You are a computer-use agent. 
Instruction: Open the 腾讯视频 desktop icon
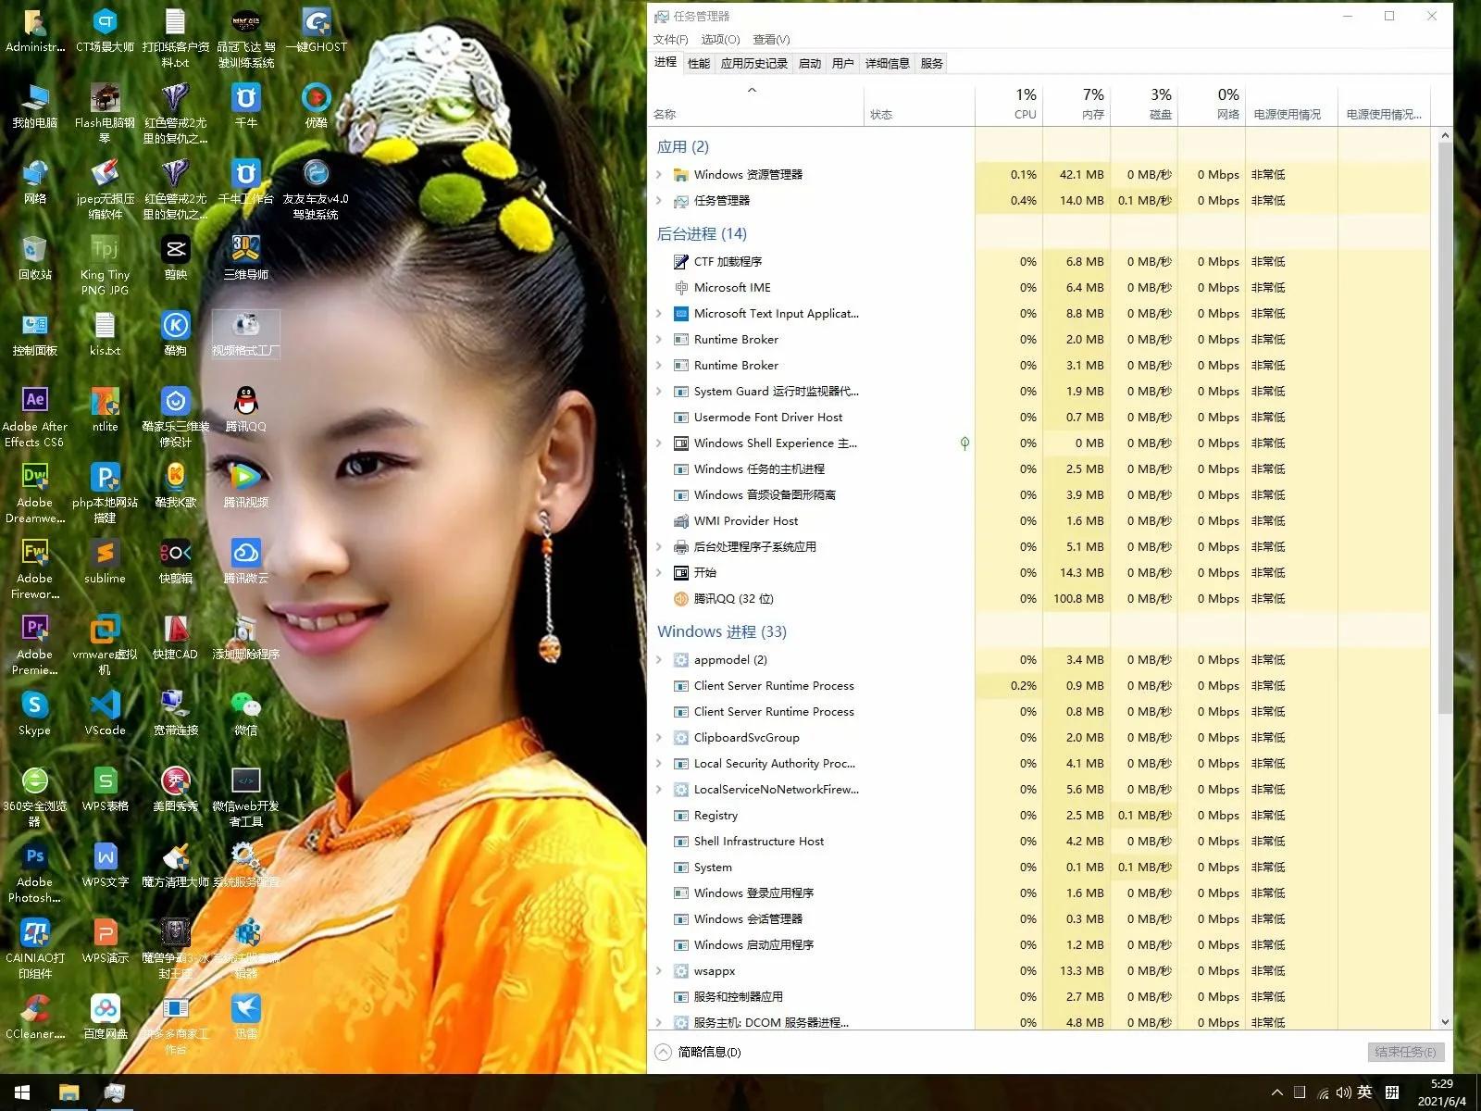(245, 485)
